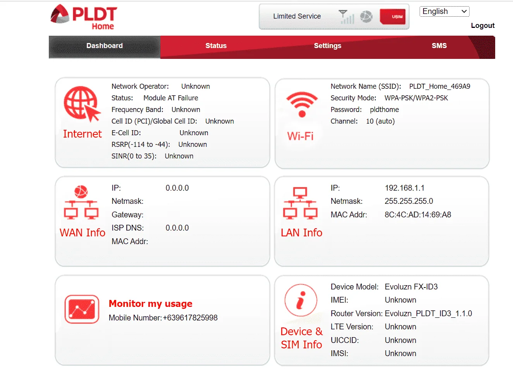Click the ISP DNS label
The width and height of the screenshot is (513, 384).
pyautogui.click(x=127, y=228)
